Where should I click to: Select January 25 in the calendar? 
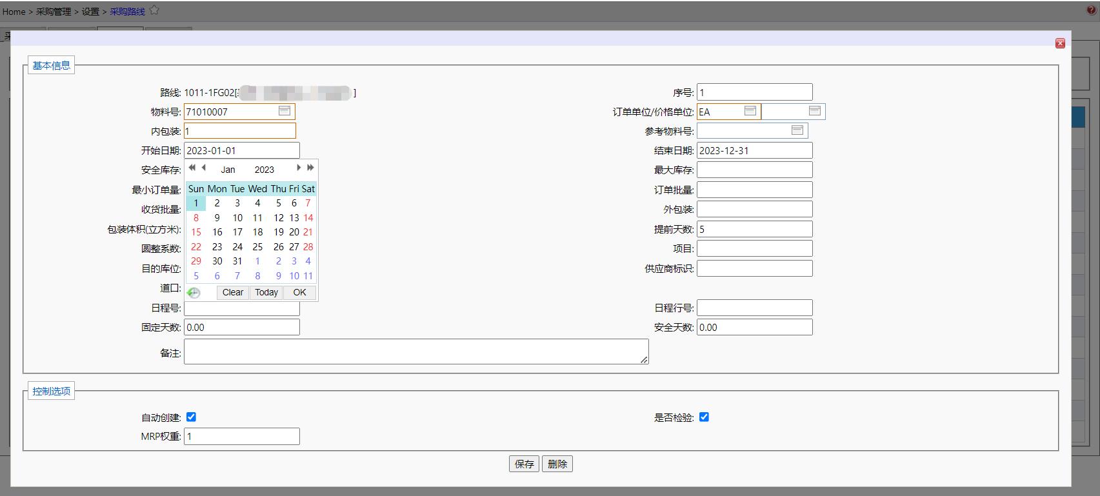pos(257,246)
